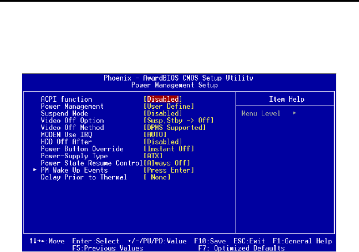Click the arrow beside PM Wake Up Events
The image size is (359, 252).
[35, 170]
